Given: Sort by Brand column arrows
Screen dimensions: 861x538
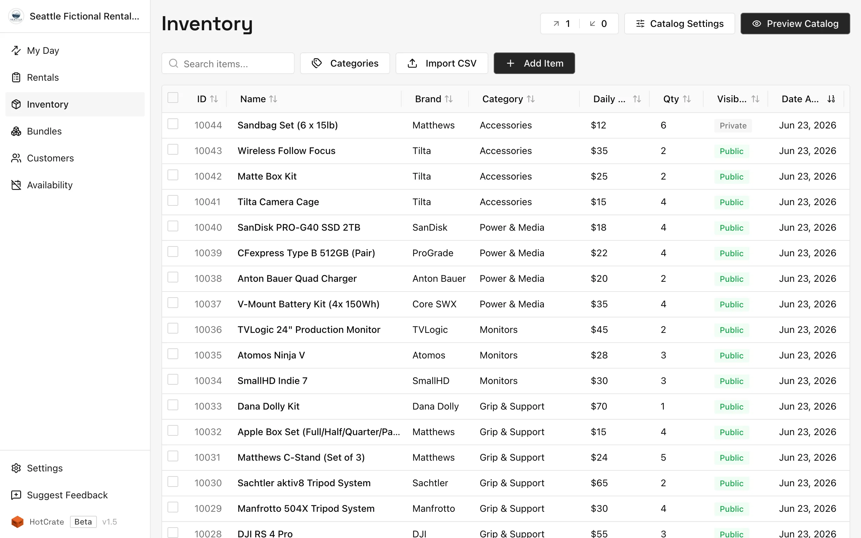Looking at the screenshot, I should 449,99.
